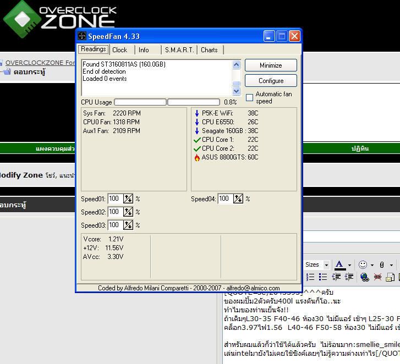Click the paperclip attachment icon

tap(382, 264)
